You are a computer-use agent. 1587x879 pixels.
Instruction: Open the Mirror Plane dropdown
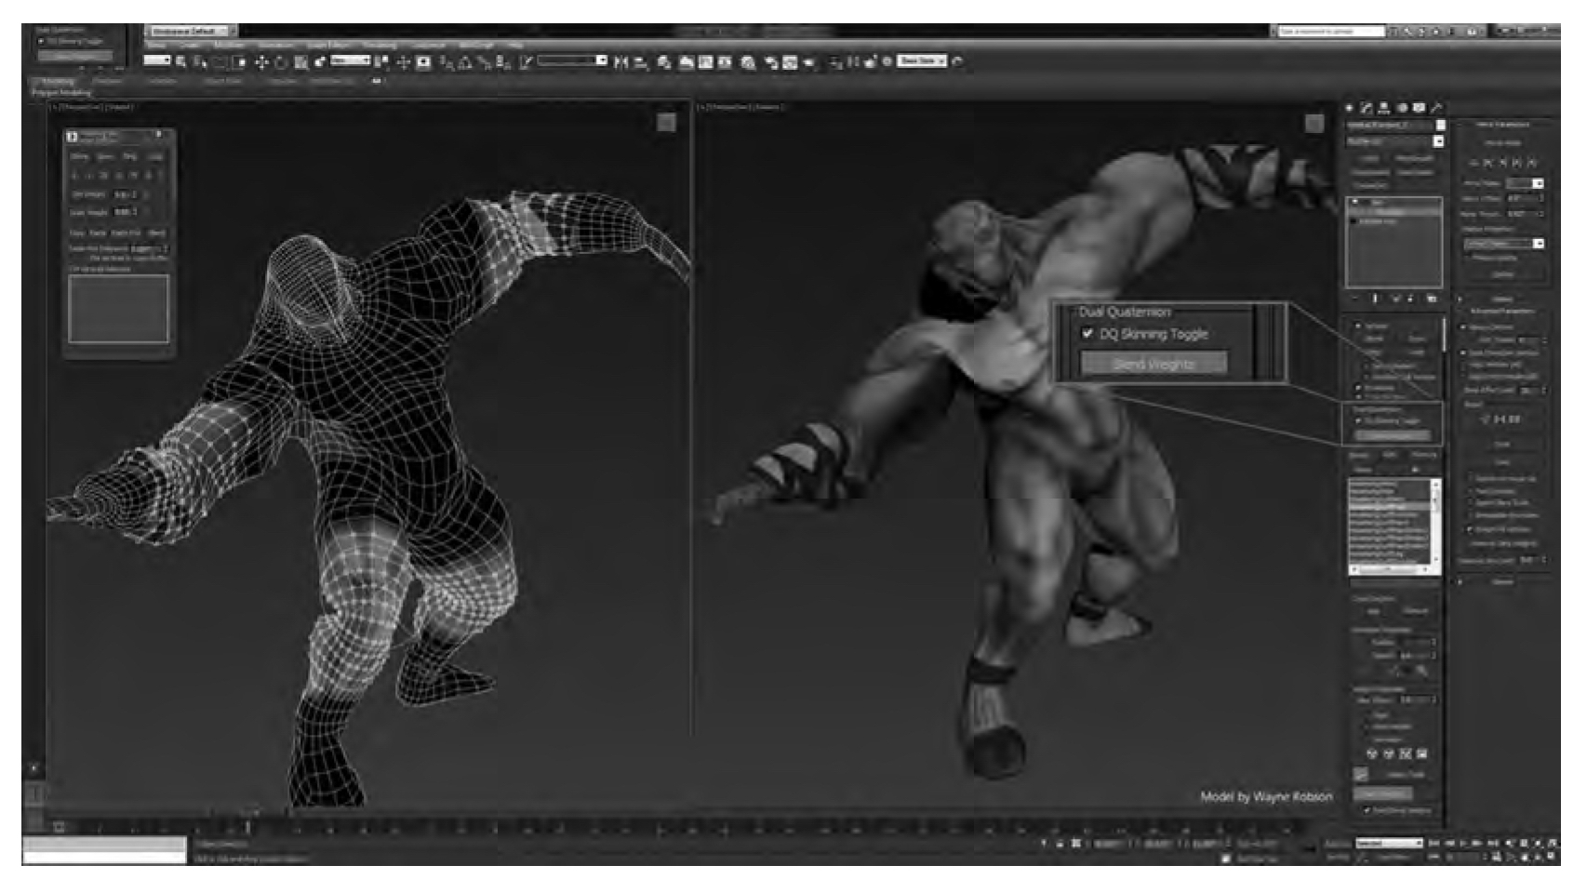[1526, 183]
